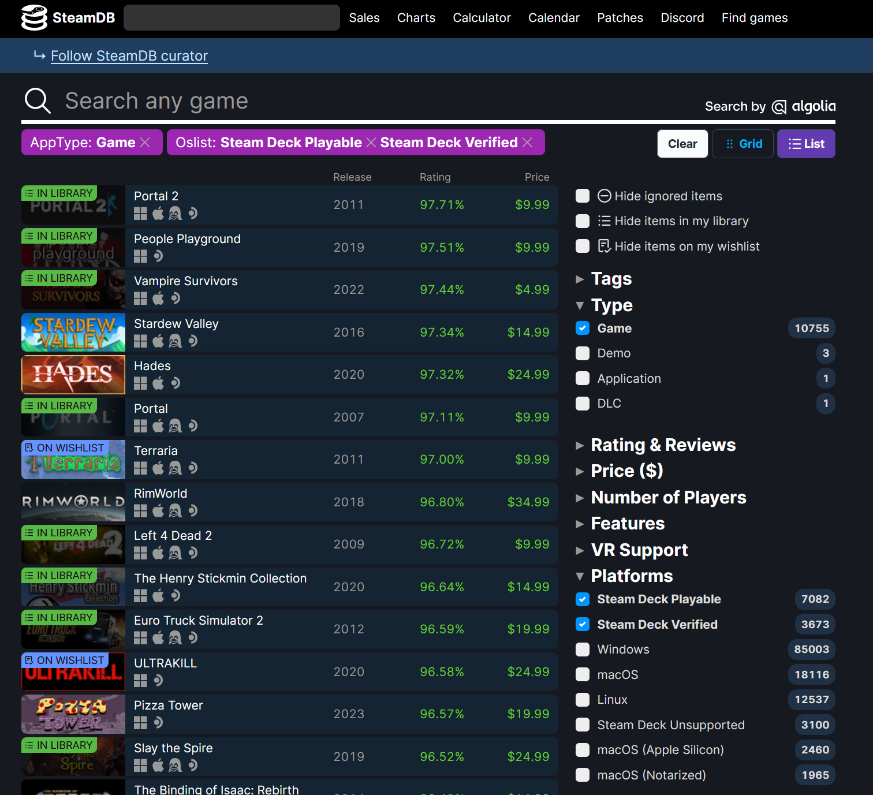Click the Linux icon in Slay the Spire row

tap(175, 766)
